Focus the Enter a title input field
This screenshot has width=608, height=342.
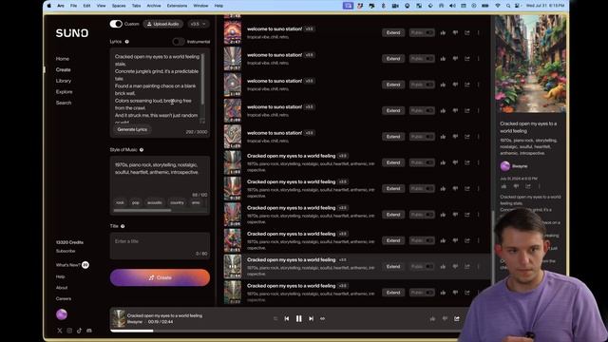tap(160, 246)
